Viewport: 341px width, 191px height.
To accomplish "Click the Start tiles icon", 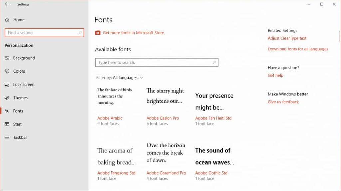I will 7,124.
